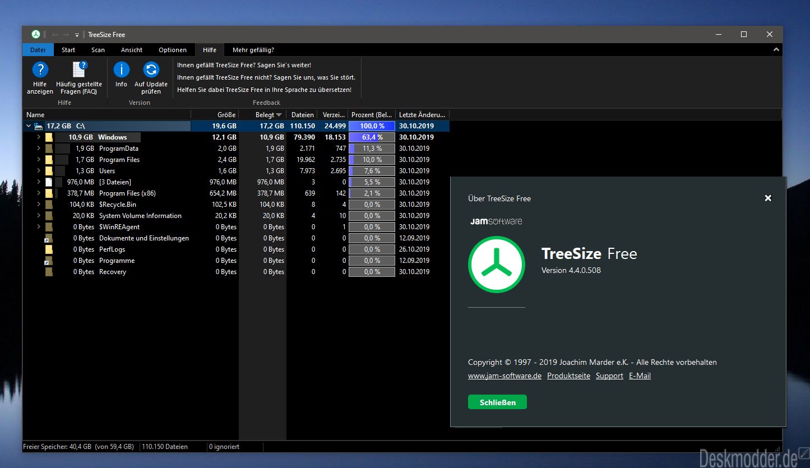Sort by Letzte Änderu... column header
The width and height of the screenshot is (810, 468).
pos(422,114)
